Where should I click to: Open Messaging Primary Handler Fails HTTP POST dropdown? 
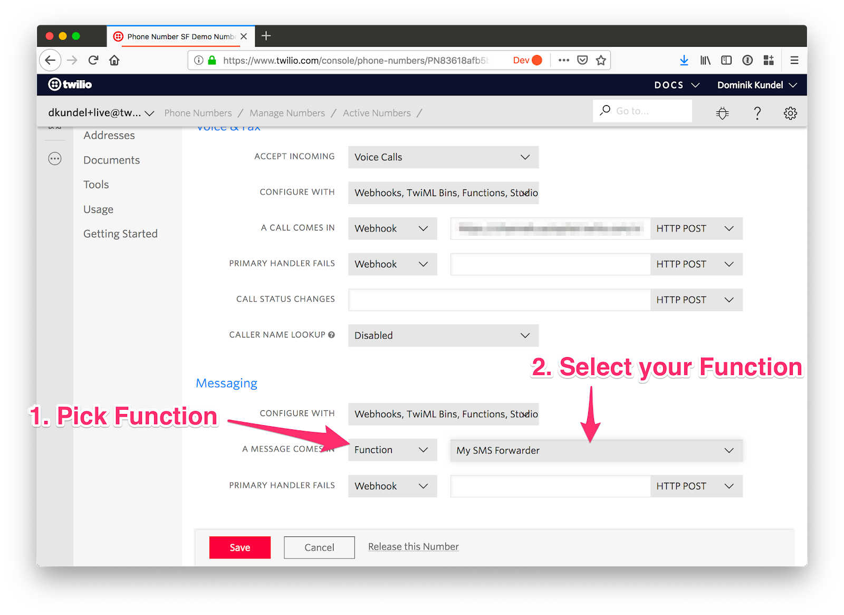tap(696, 486)
